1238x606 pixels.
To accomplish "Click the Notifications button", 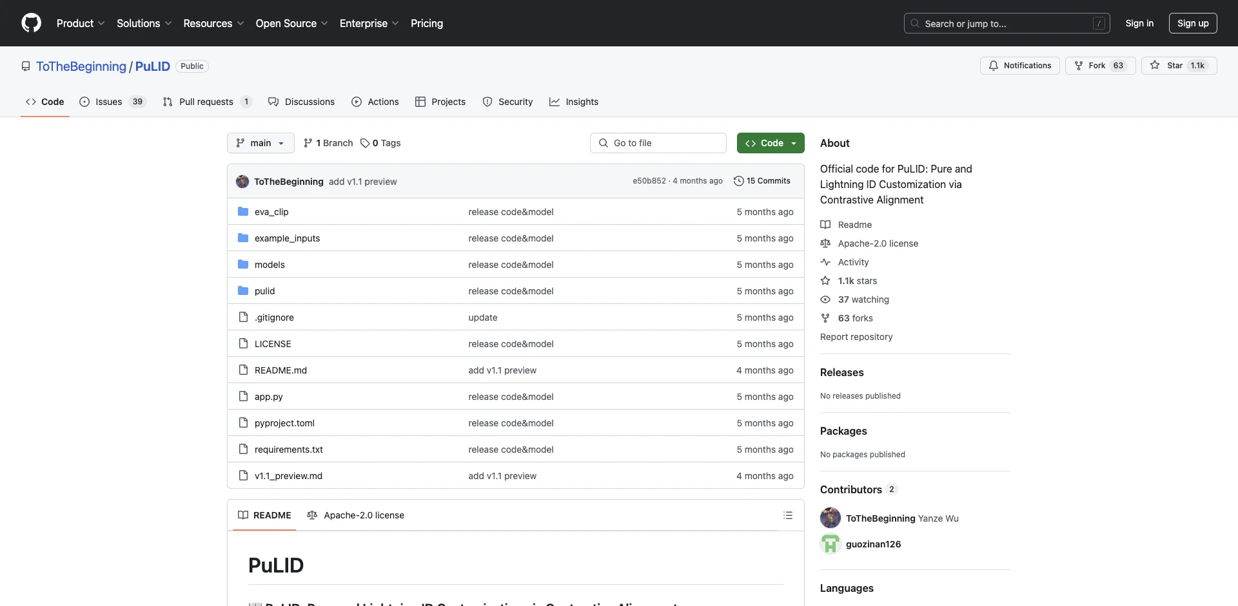I will point(1020,66).
